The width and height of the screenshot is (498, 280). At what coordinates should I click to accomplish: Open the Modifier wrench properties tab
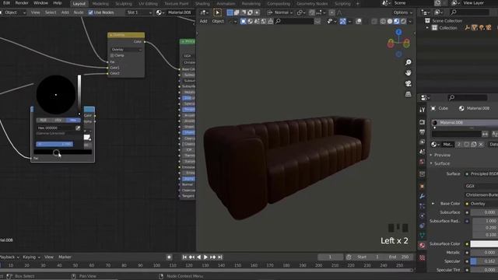(x=422, y=196)
